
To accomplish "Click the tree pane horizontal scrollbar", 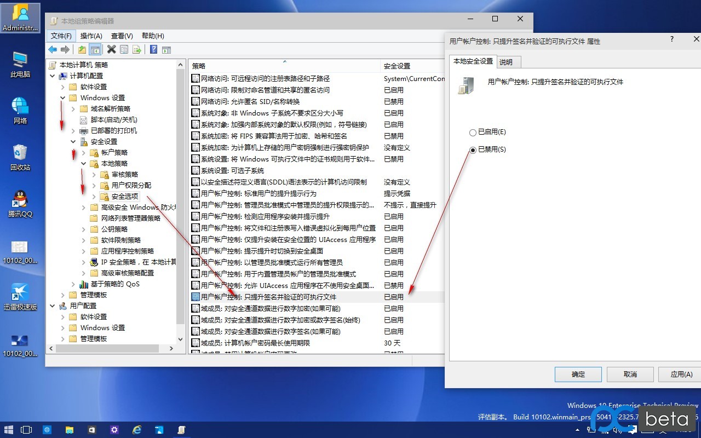I will [x=110, y=349].
